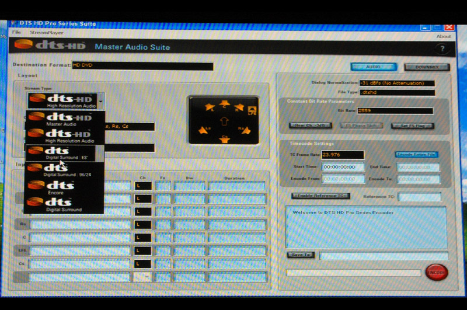Viewport: 467px width, 310px height.
Task: Enable Reference TC toggle button
Action: point(320,196)
